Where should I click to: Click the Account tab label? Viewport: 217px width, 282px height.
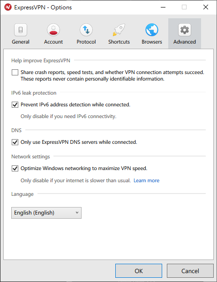click(x=53, y=42)
